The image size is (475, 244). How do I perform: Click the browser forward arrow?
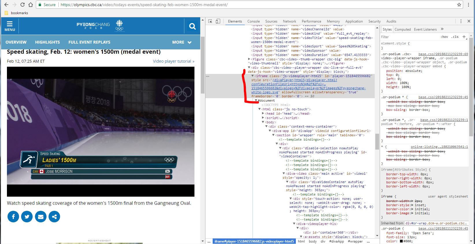(x=14, y=5)
